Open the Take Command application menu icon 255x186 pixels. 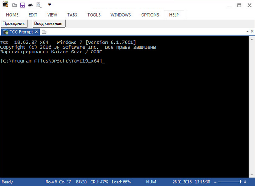click(x=6, y=5)
